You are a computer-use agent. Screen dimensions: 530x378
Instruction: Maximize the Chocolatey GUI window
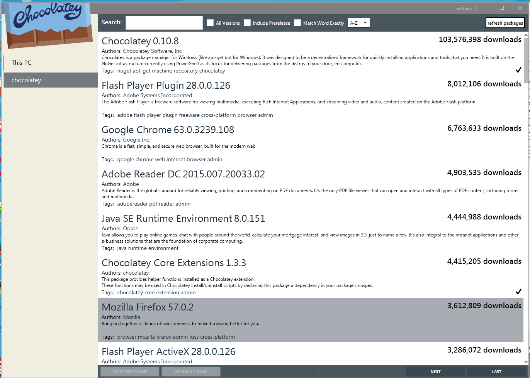pos(502,8)
